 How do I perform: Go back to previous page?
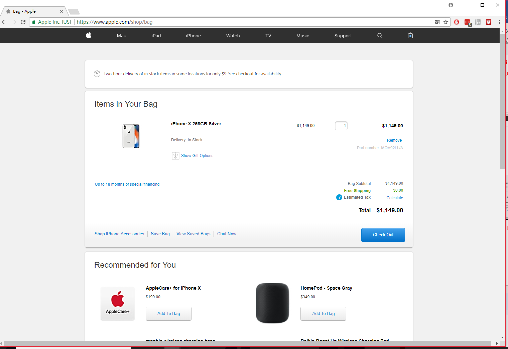tap(5, 22)
